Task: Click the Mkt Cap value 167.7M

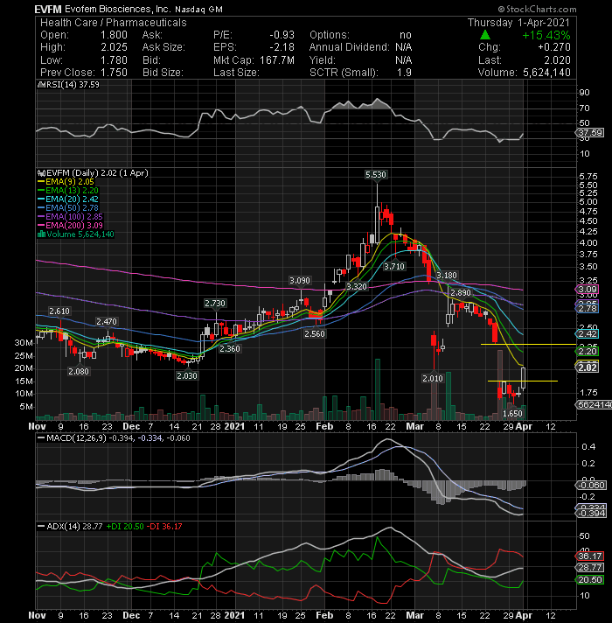Action: click(277, 60)
